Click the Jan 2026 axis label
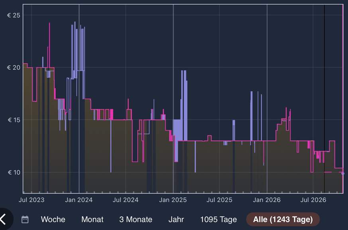 click(267, 200)
